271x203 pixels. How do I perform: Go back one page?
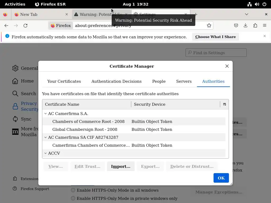pyautogui.click(x=6, y=26)
